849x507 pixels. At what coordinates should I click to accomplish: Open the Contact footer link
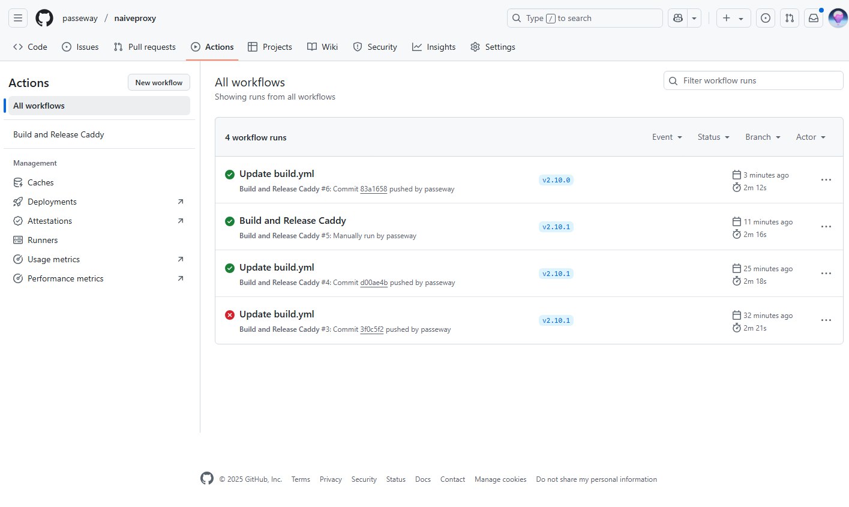pos(452,479)
